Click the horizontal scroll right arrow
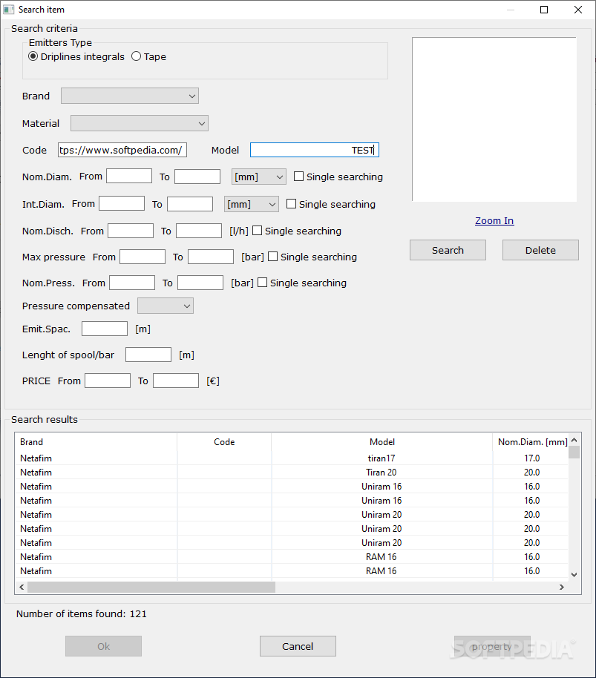The image size is (596, 678). click(562, 587)
